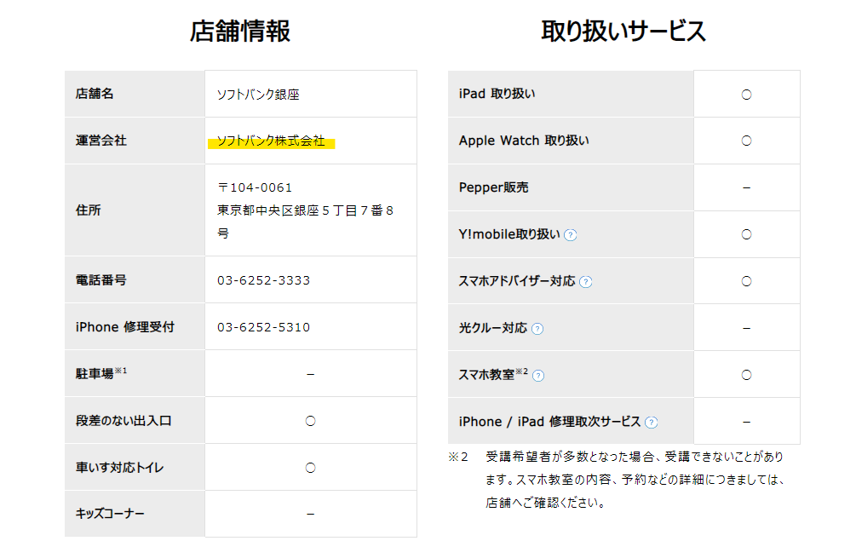This screenshot has height=541, width=856.
Task: Open the help icon beside Y!mobile取り扱い
Action: click(571, 235)
